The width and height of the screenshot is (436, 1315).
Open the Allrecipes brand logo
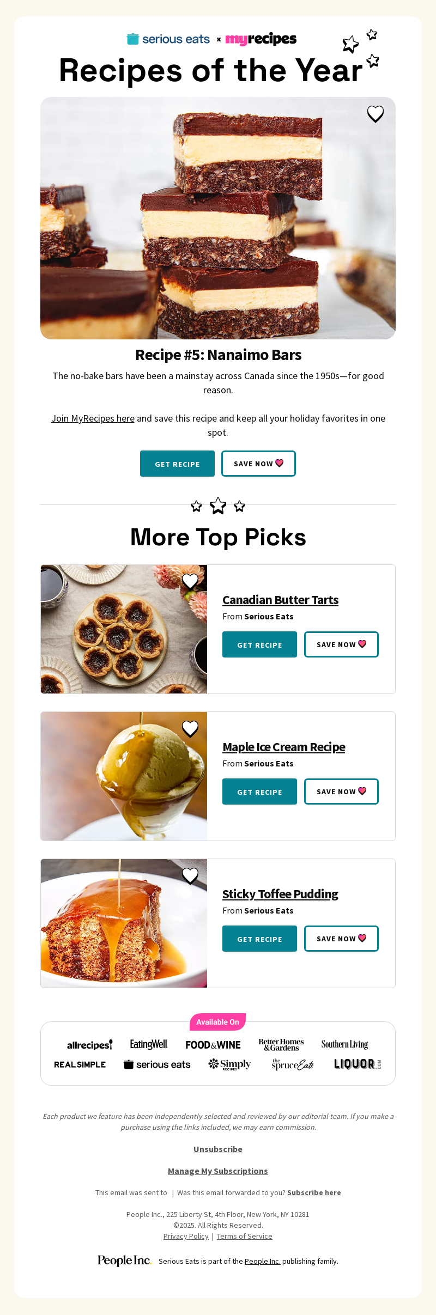(x=89, y=1045)
